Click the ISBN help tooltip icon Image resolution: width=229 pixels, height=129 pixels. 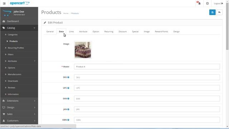68,120
